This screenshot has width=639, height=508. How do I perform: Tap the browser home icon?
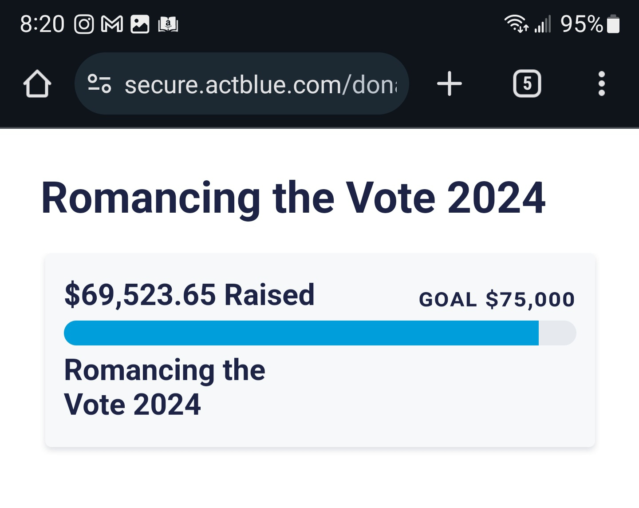tap(37, 83)
